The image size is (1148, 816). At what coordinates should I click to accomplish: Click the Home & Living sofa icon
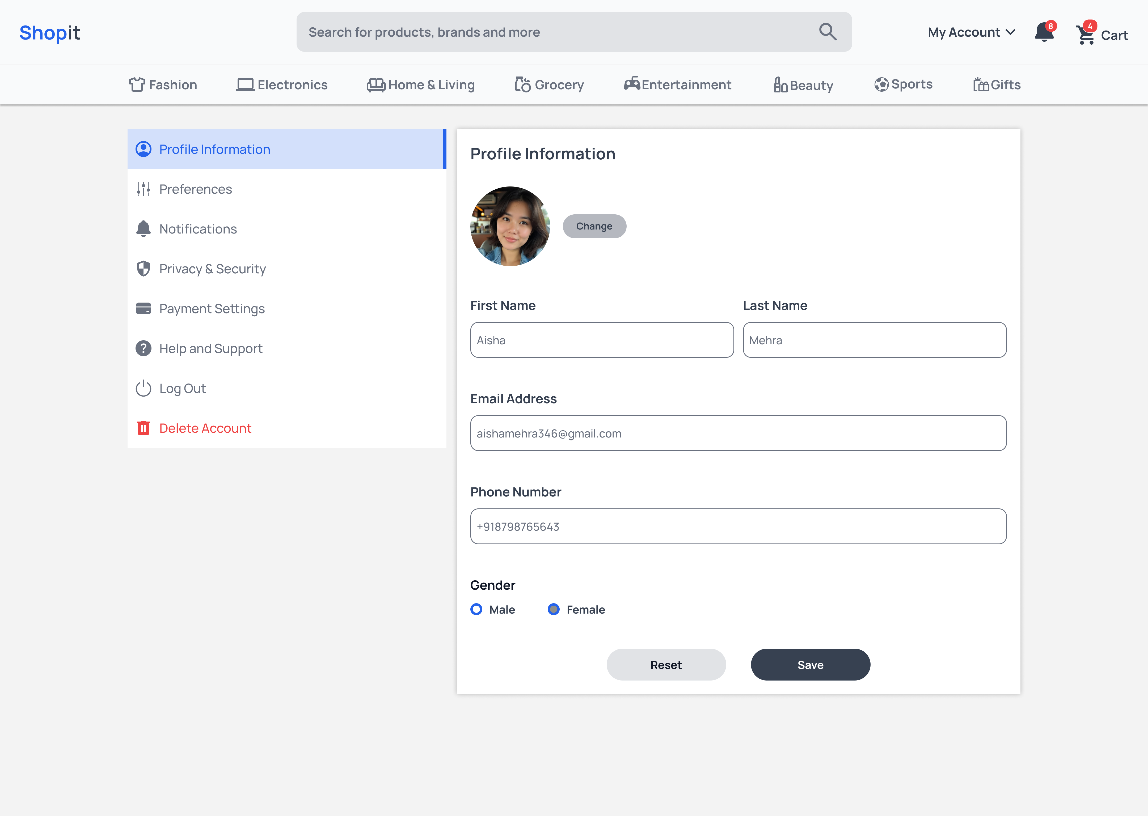coord(376,84)
